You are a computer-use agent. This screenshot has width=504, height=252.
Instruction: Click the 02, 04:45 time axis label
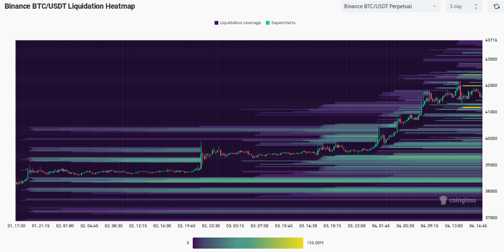pos(89,226)
